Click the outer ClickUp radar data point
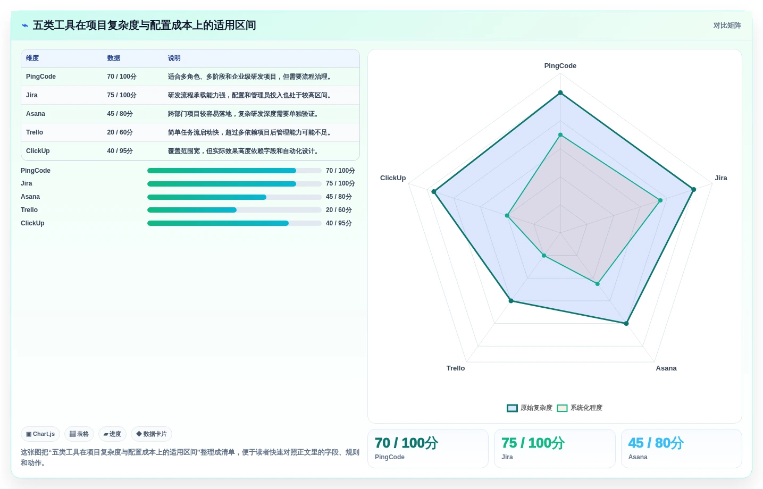763x489 pixels. tap(434, 192)
